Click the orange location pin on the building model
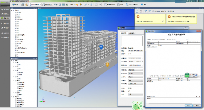The width and height of the screenshot is (204, 110). (x=108, y=64)
